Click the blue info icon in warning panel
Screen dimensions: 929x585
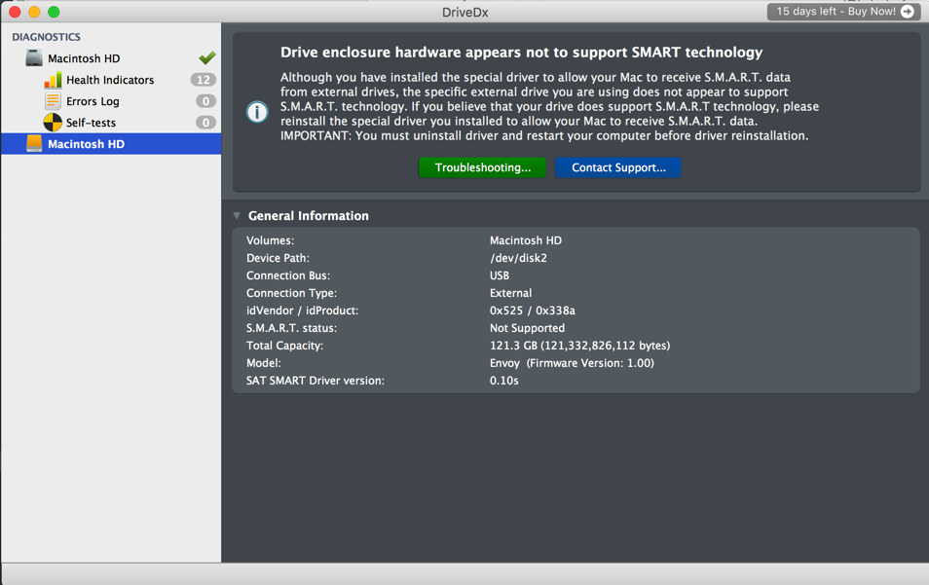pyautogui.click(x=257, y=111)
